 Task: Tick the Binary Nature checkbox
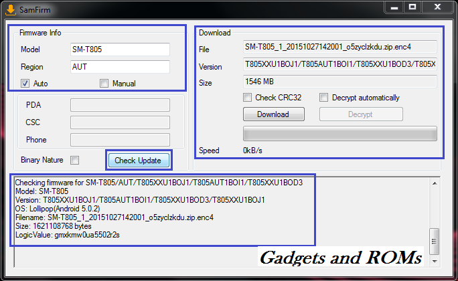pyautogui.click(x=75, y=161)
